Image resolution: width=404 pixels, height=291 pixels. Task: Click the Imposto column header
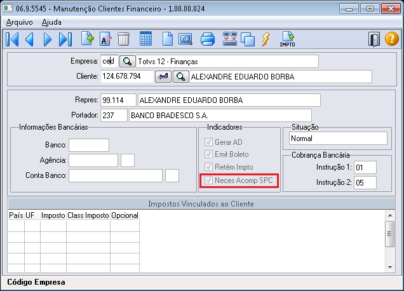point(53,215)
